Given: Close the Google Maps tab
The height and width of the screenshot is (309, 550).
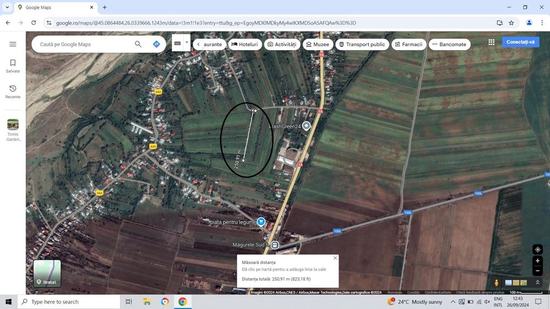Looking at the screenshot, I should pos(91,7).
